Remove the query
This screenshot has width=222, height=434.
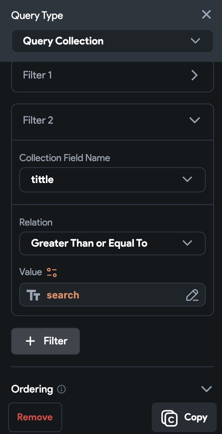35,417
